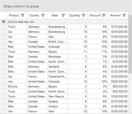
Task: Open the Country column filter icon
Action: [x=43, y=15]
